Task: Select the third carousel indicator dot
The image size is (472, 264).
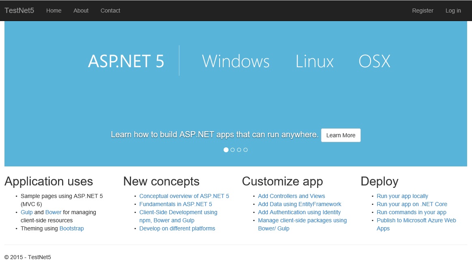Action: (239, 149)
